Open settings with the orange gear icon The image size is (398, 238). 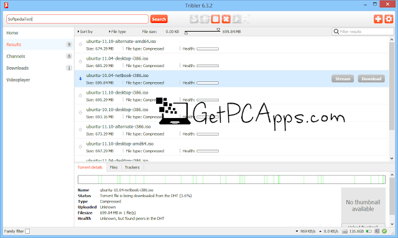389,19
